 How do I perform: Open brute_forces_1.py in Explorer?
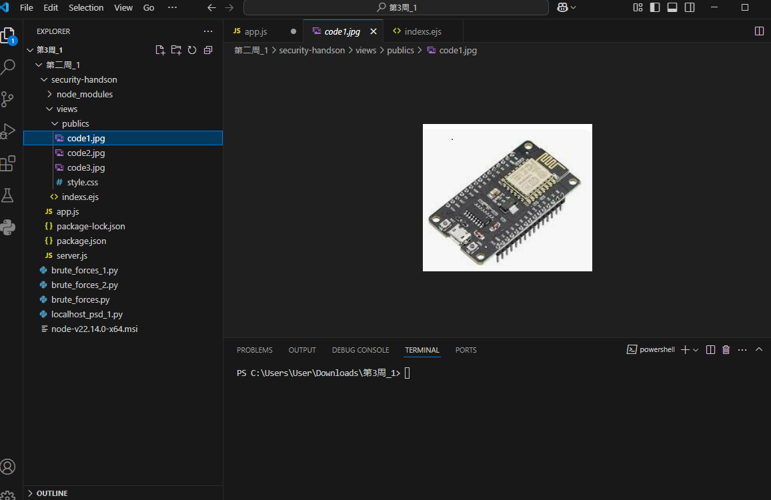click(84, 270)
